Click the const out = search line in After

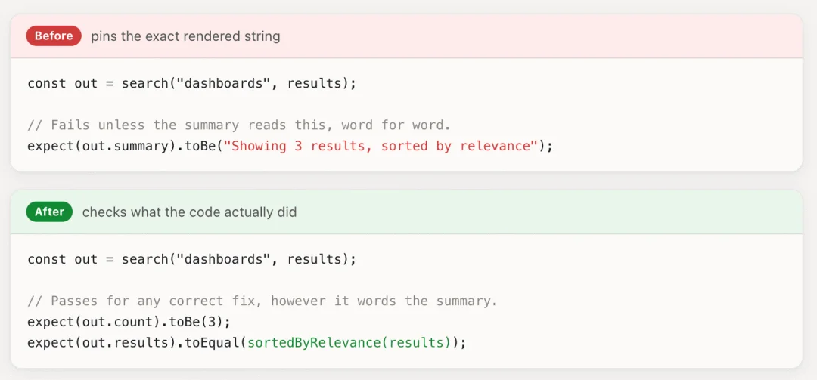pos(191,259)
